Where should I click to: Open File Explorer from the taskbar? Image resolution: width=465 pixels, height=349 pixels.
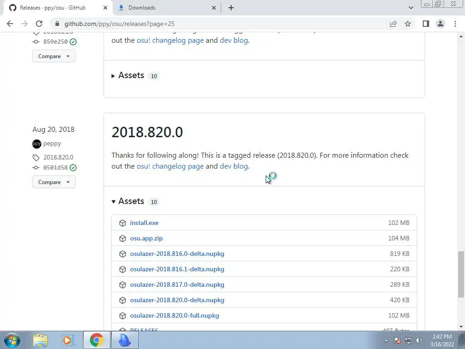click(x=40, y=340)
